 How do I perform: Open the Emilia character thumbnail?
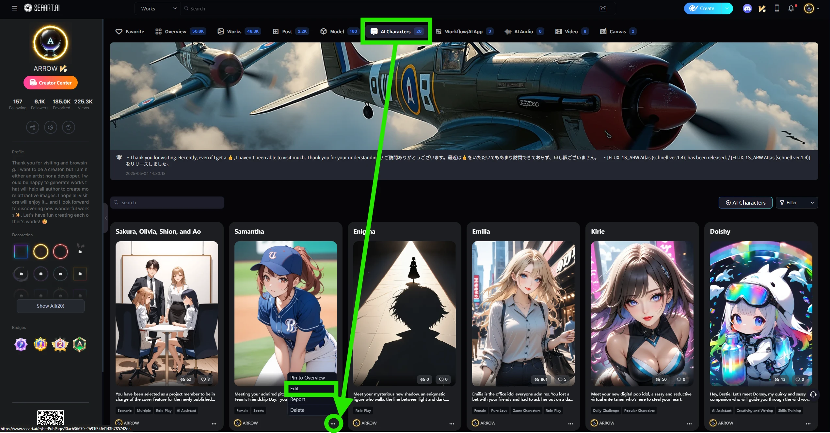pos(523,313)
